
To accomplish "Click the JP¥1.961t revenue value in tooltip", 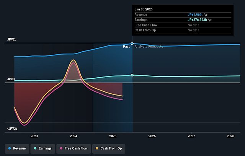I will pos(195,15).
